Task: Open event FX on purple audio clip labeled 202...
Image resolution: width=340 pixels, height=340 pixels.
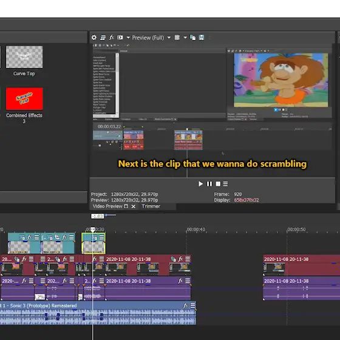Action: [64, 280]
